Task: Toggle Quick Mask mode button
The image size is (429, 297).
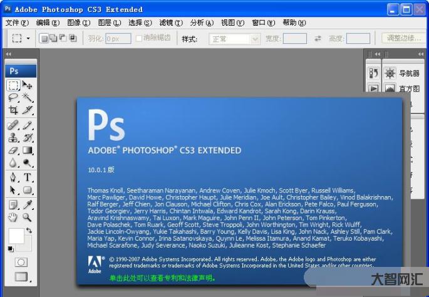Action: (x=21, y=262)
